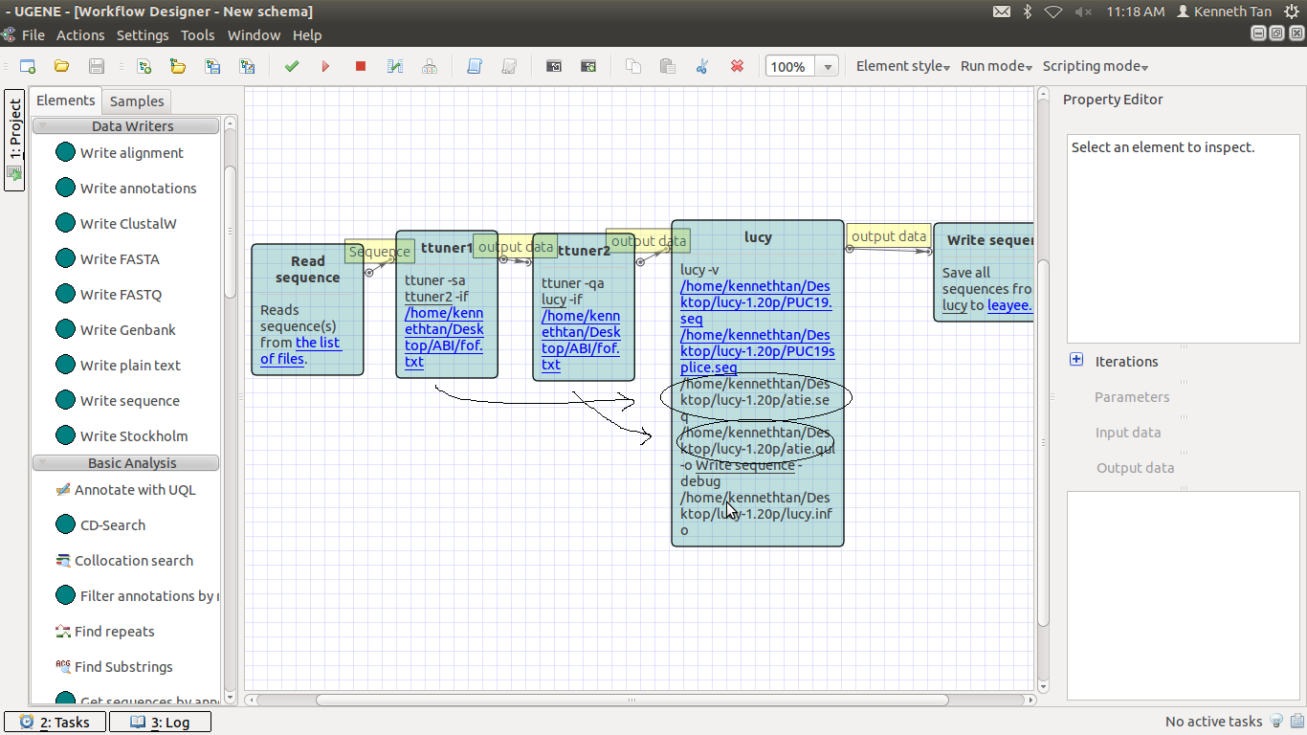
Task: Click the red X delete icon
Action: tap(737, 66)
